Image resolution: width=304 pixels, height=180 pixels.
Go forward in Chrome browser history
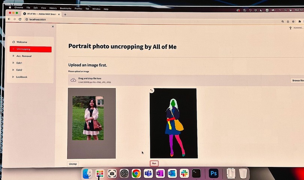point(15,19)
